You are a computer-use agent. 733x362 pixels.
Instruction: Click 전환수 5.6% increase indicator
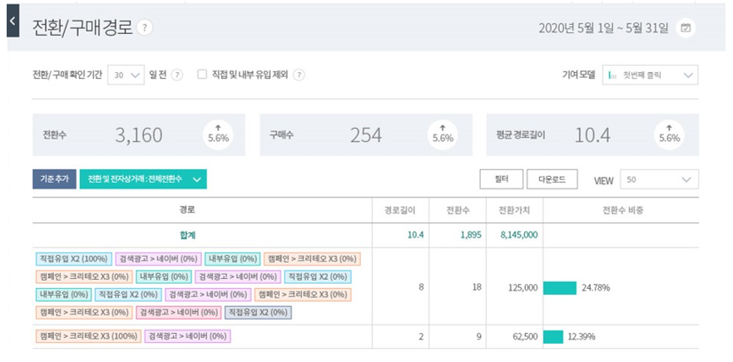(218, 134)
